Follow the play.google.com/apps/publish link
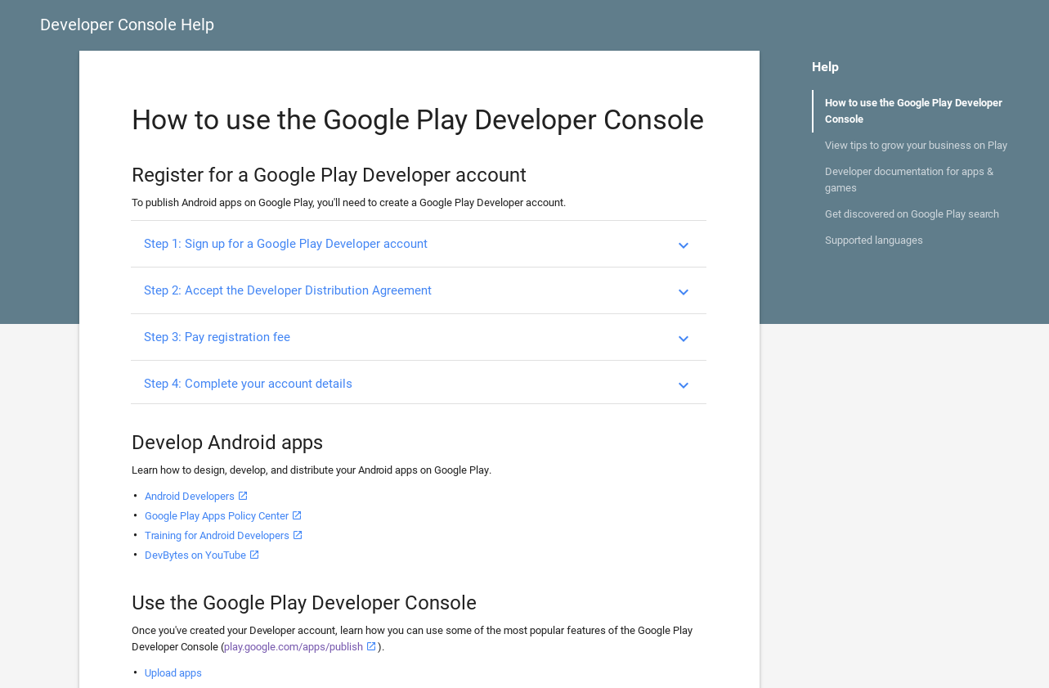Viewport: 1049px width, 688px height. tap(294, 647)
